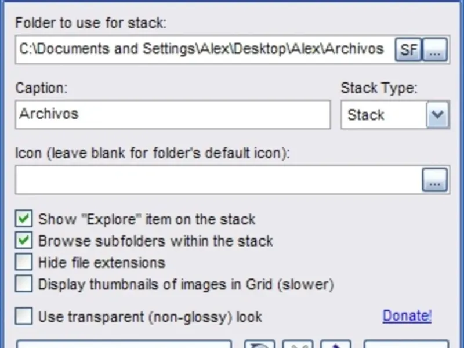Click the empty Icon path text field
The image size is (464, 348).
[x=219, y=180]
